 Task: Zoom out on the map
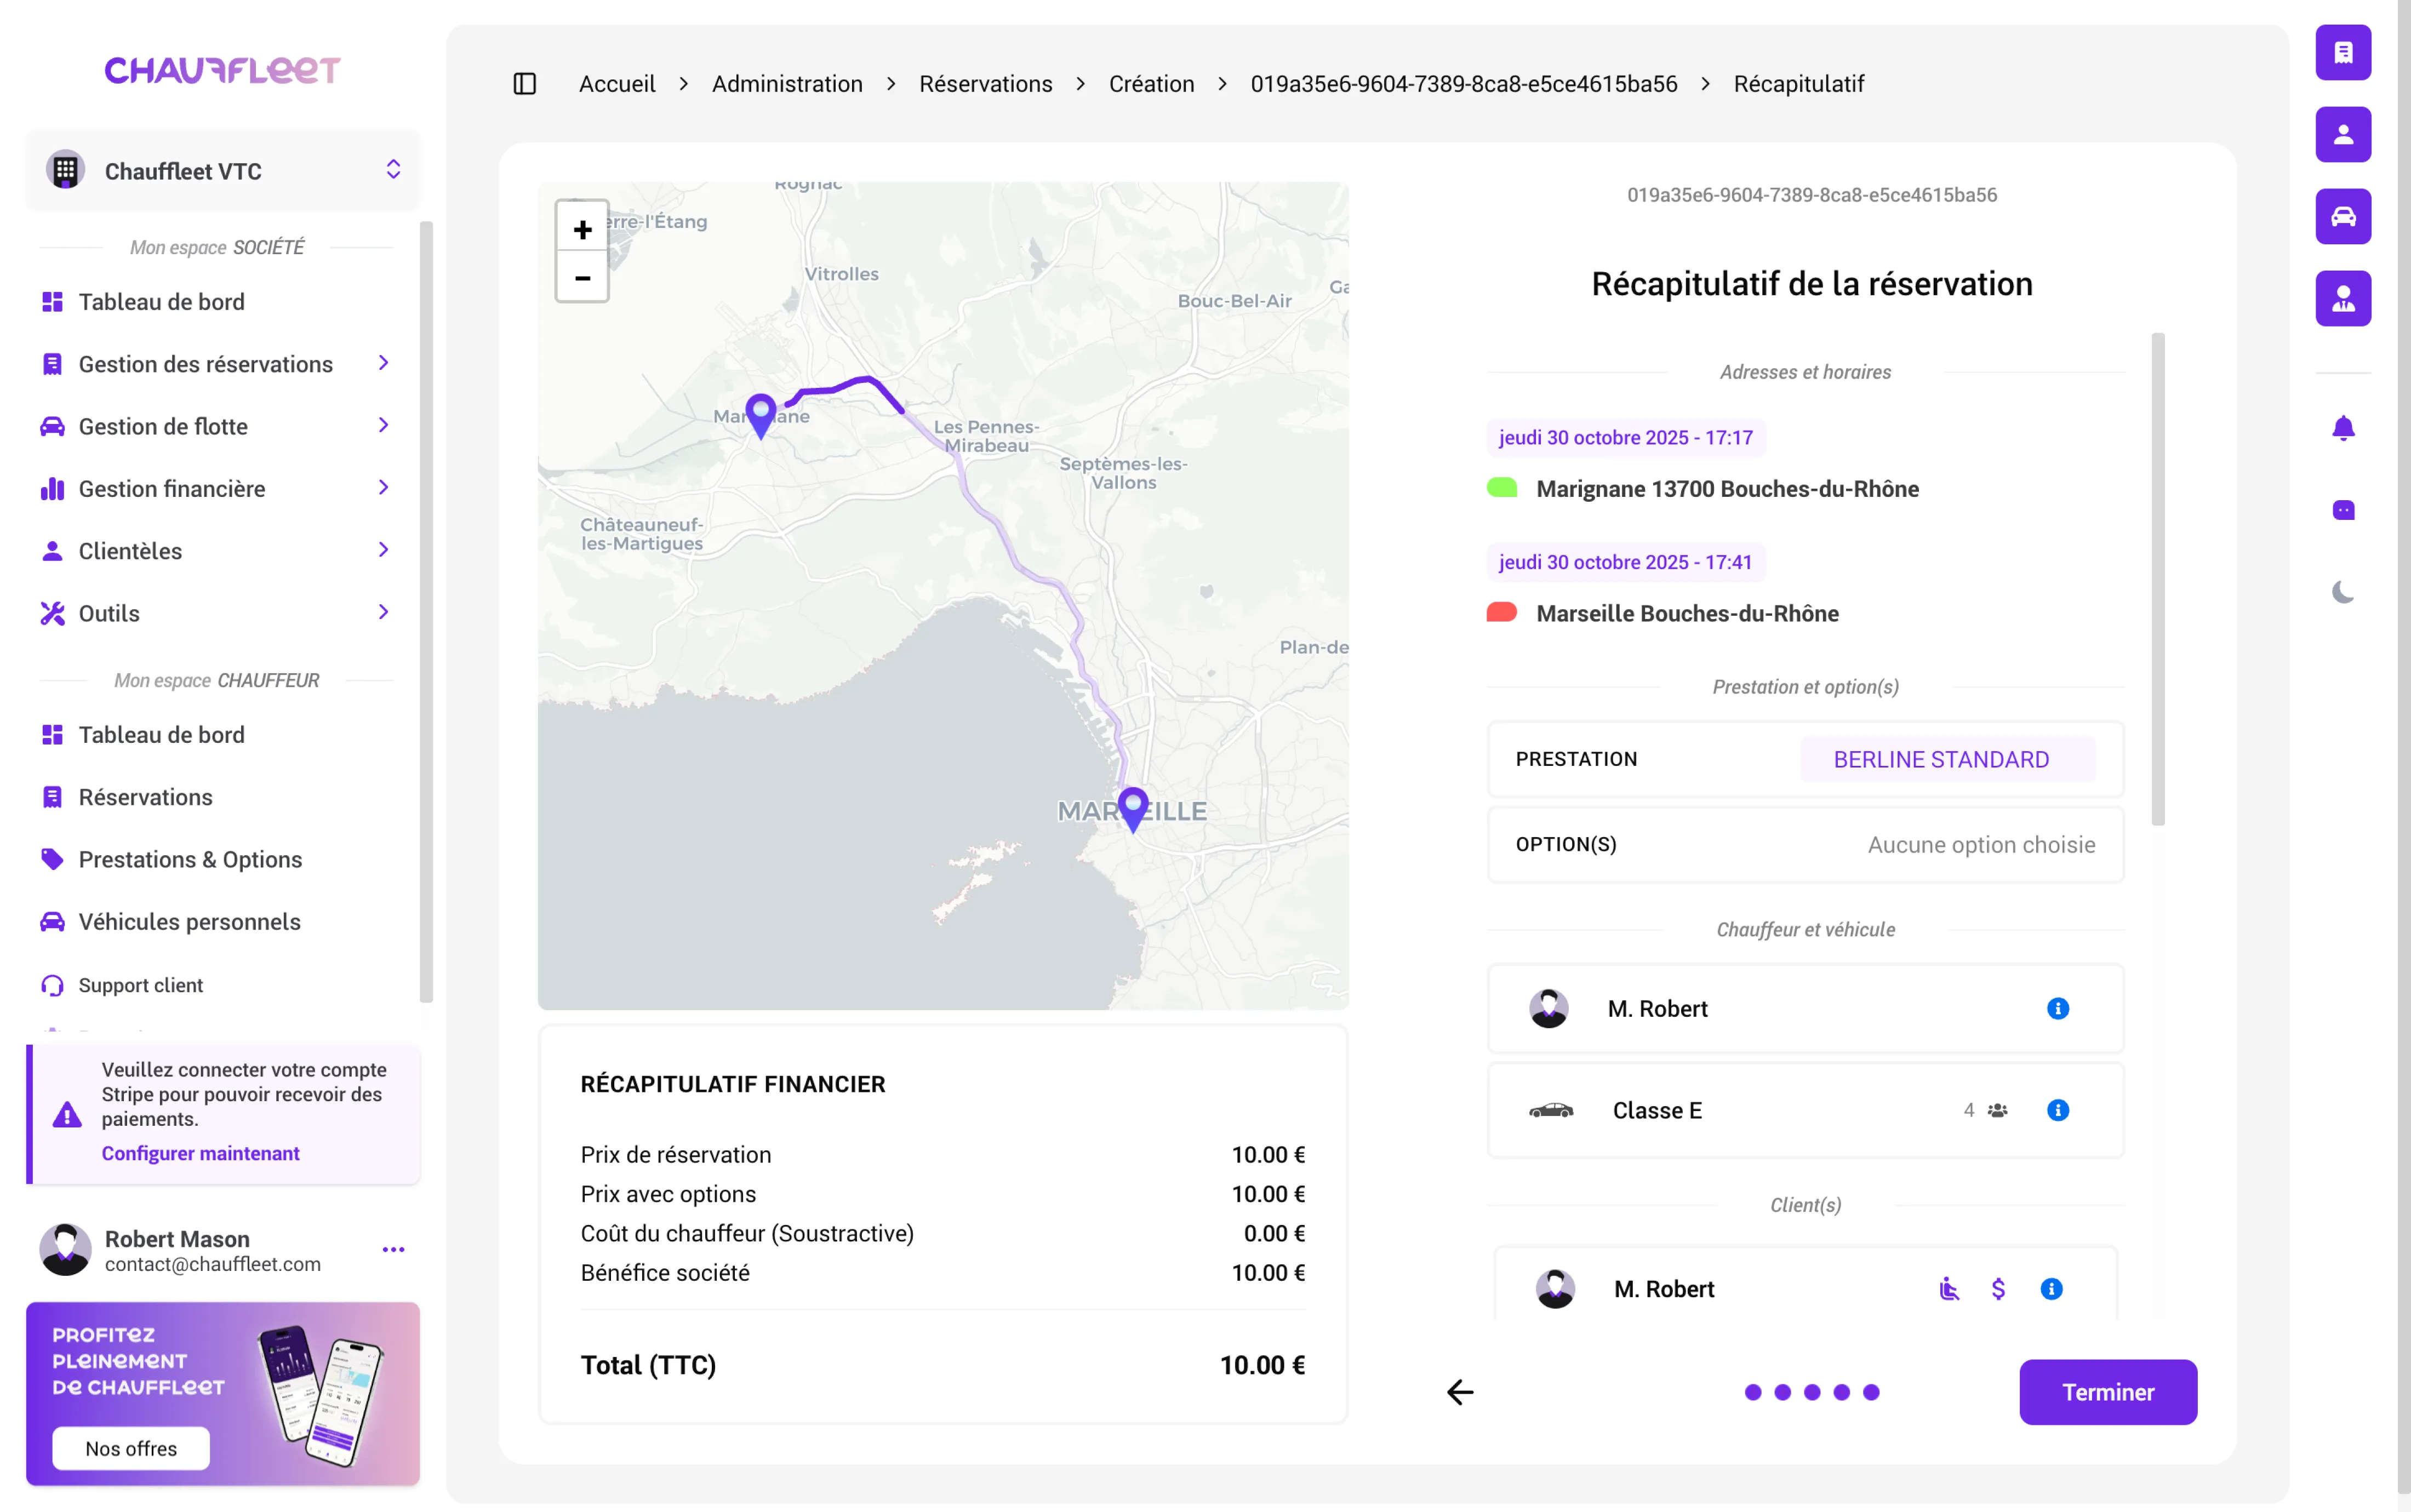tap(582, 278)
